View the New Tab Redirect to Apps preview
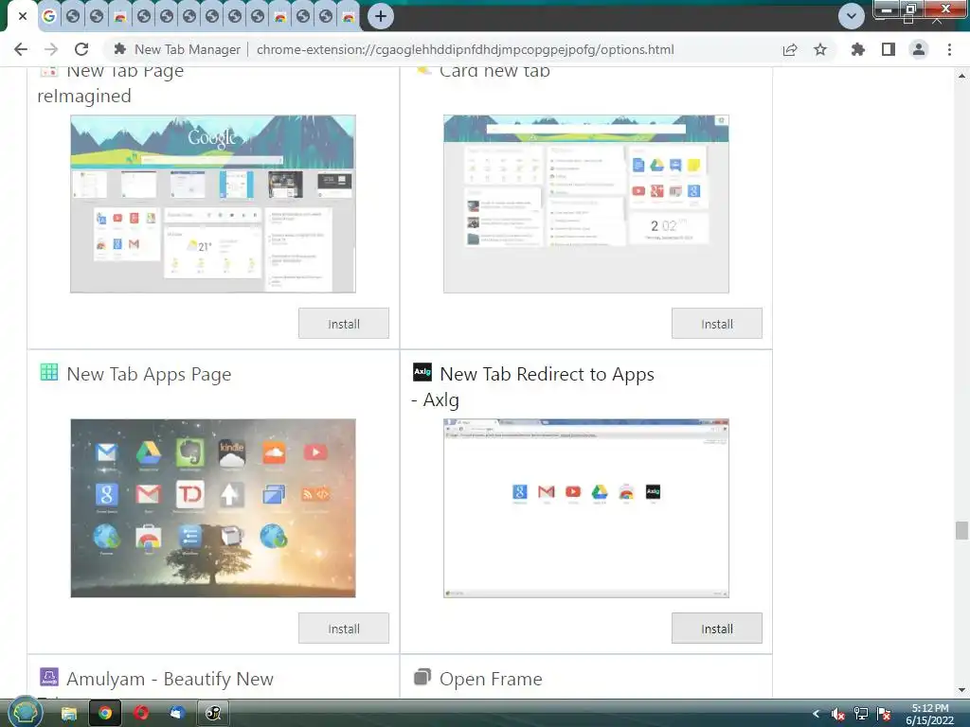 coord(585,508)
